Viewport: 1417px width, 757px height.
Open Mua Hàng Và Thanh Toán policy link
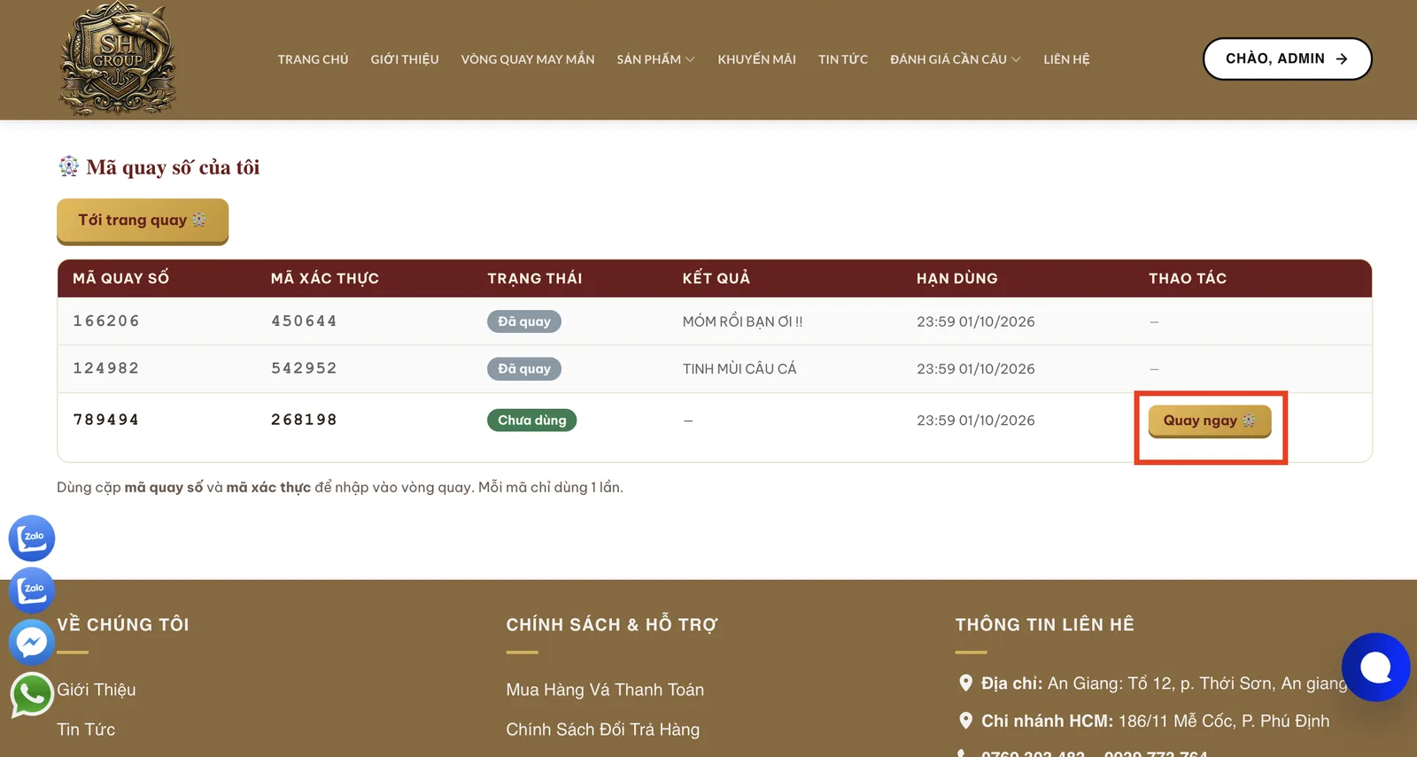605,690
